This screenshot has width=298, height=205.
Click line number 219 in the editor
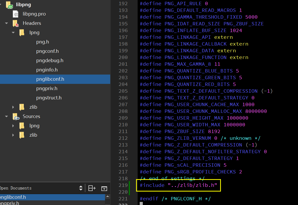click(x=123, y=185)
